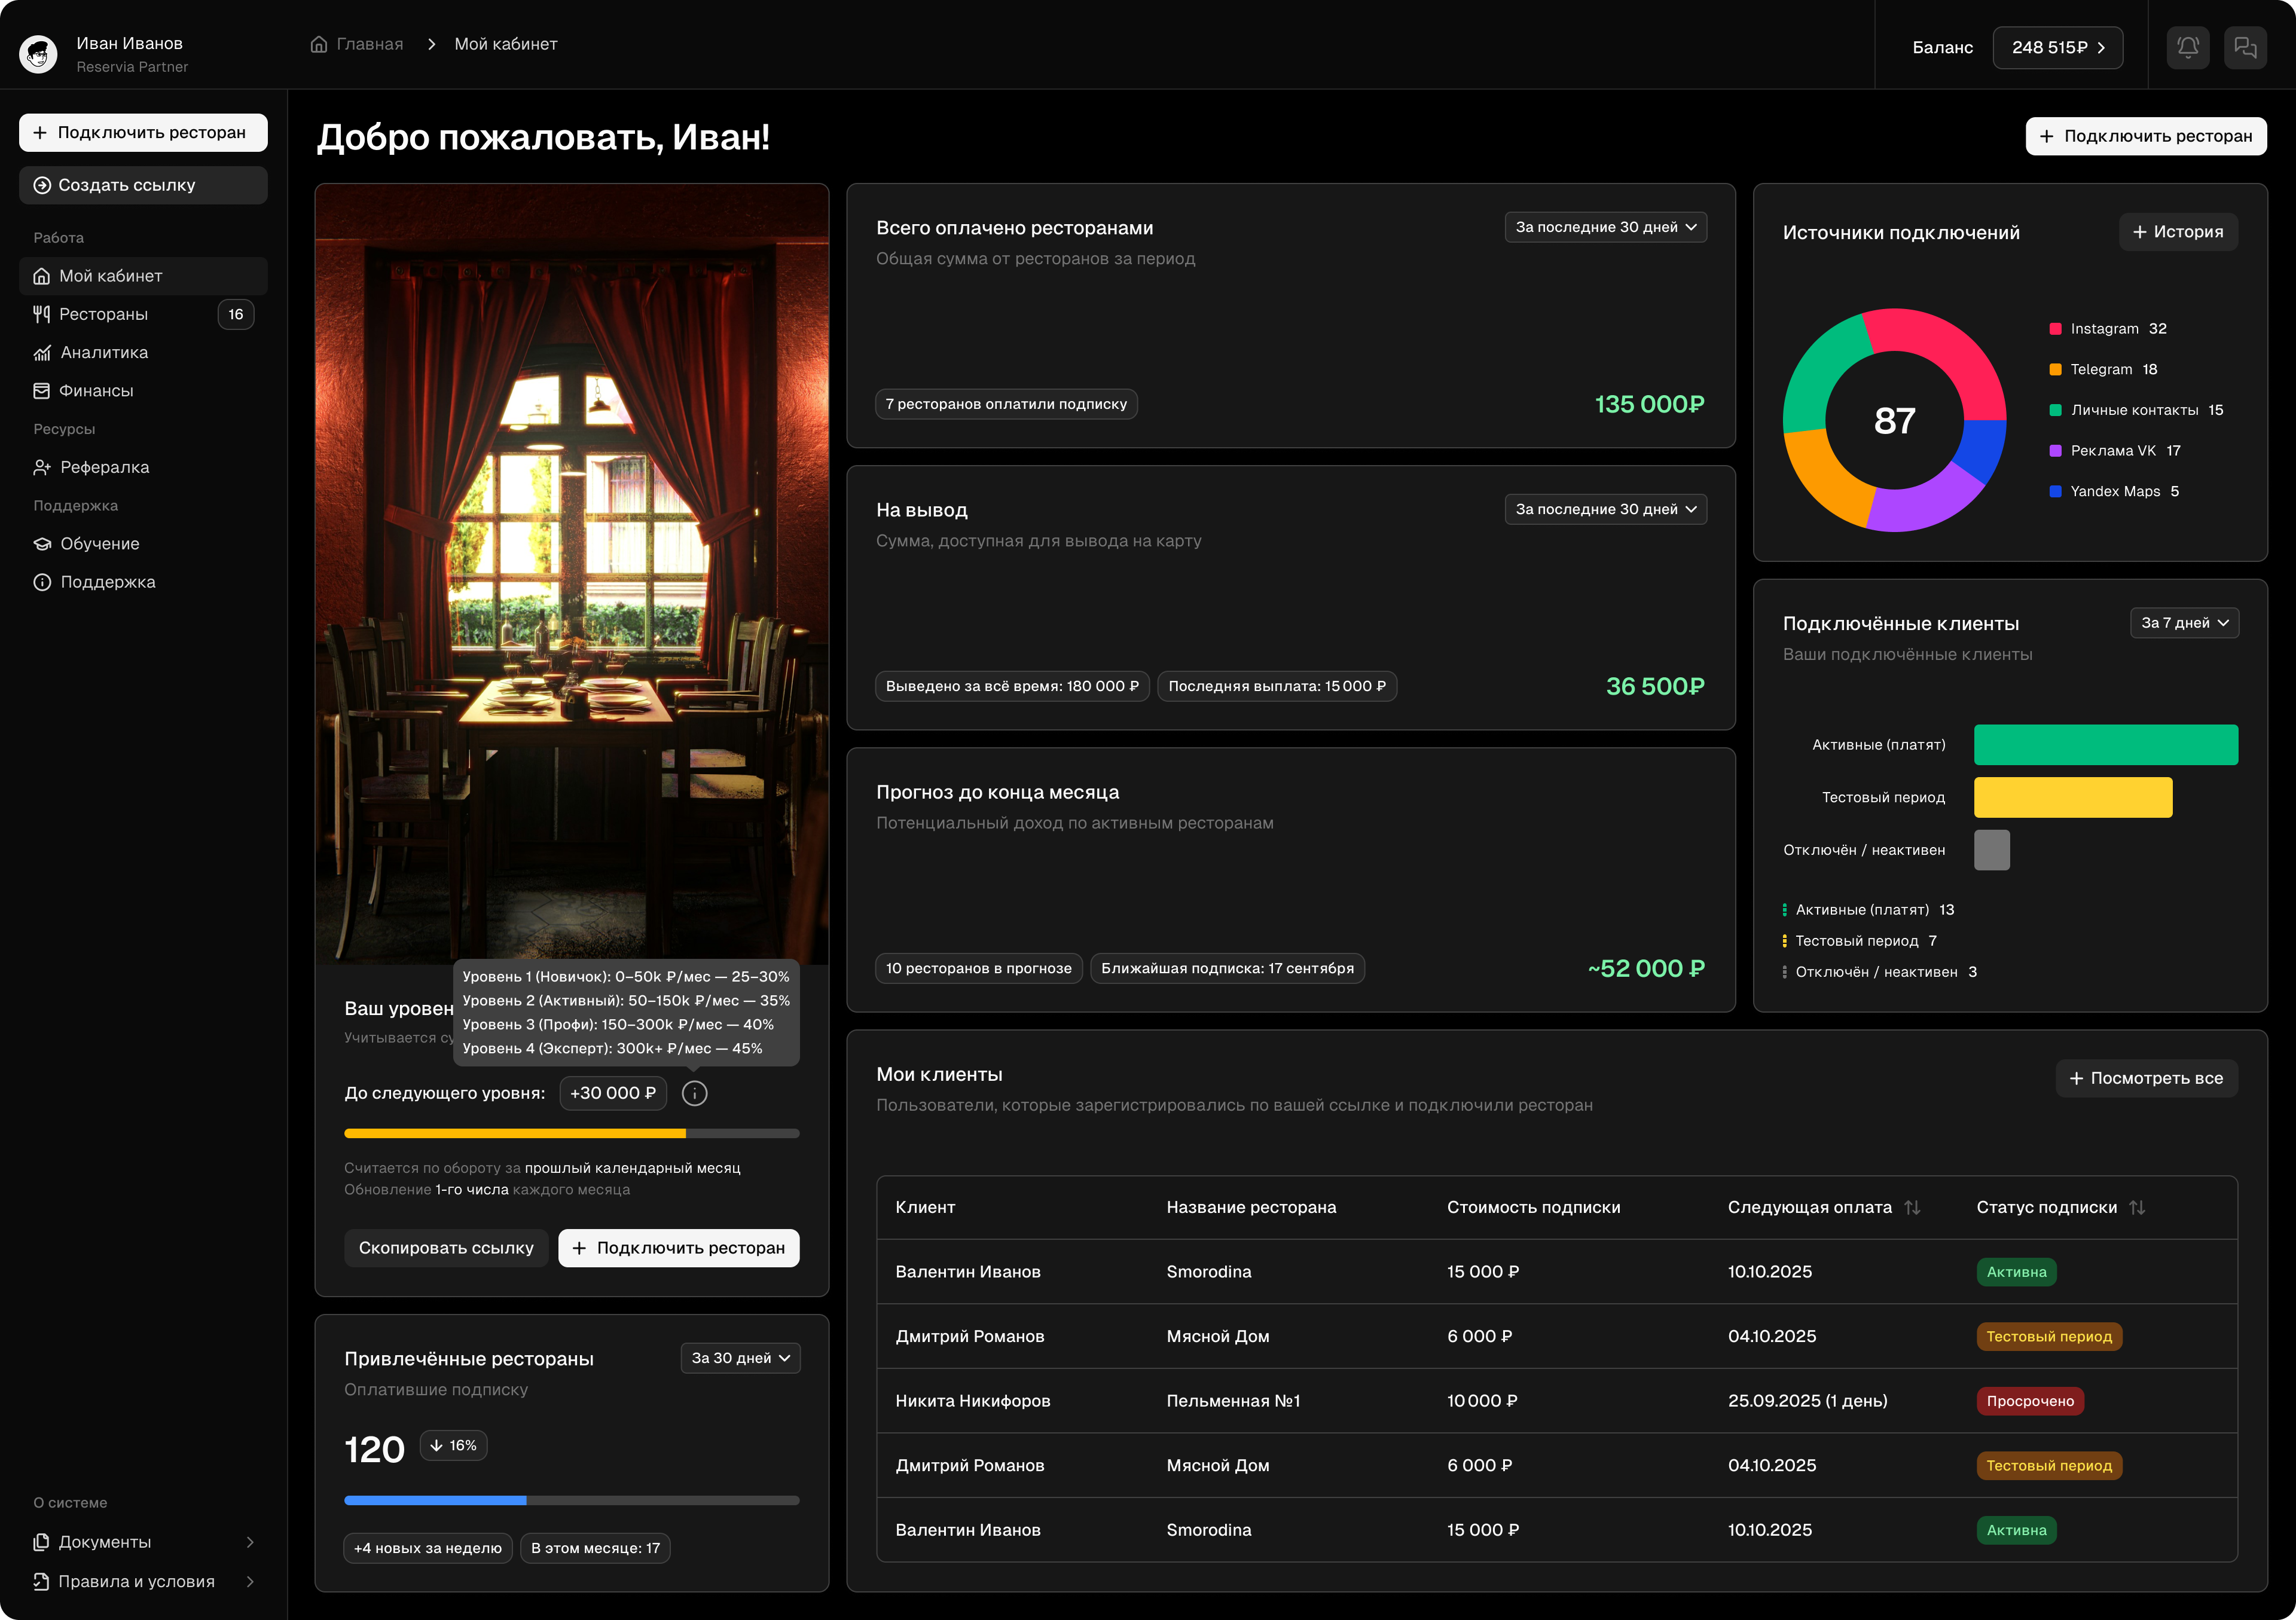Click the Аналитика chart icon in sidebar
2296x1620 pixels.
(42, 353)
